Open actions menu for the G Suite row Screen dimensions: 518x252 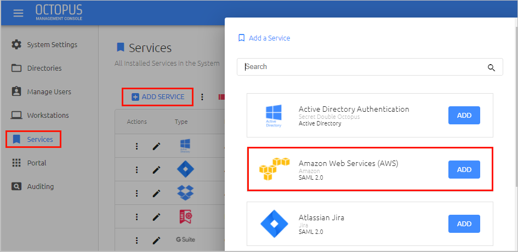click(x=137, y=240)
